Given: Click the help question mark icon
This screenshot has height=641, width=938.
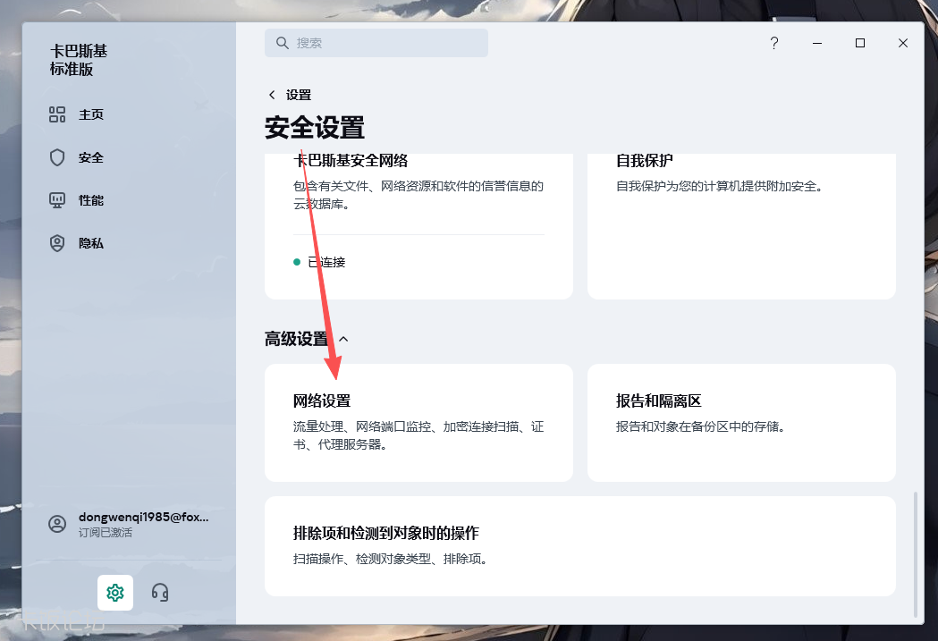Looking at the screenshot, I should point(774,43).
